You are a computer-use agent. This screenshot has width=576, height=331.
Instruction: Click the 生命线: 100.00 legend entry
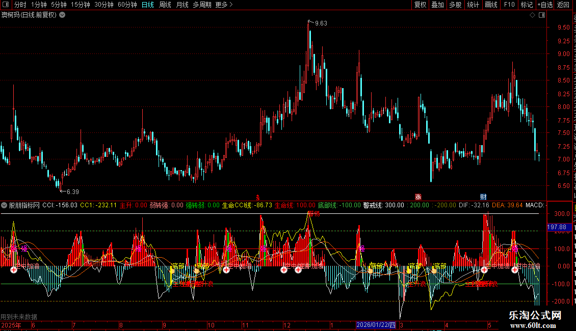295,205
